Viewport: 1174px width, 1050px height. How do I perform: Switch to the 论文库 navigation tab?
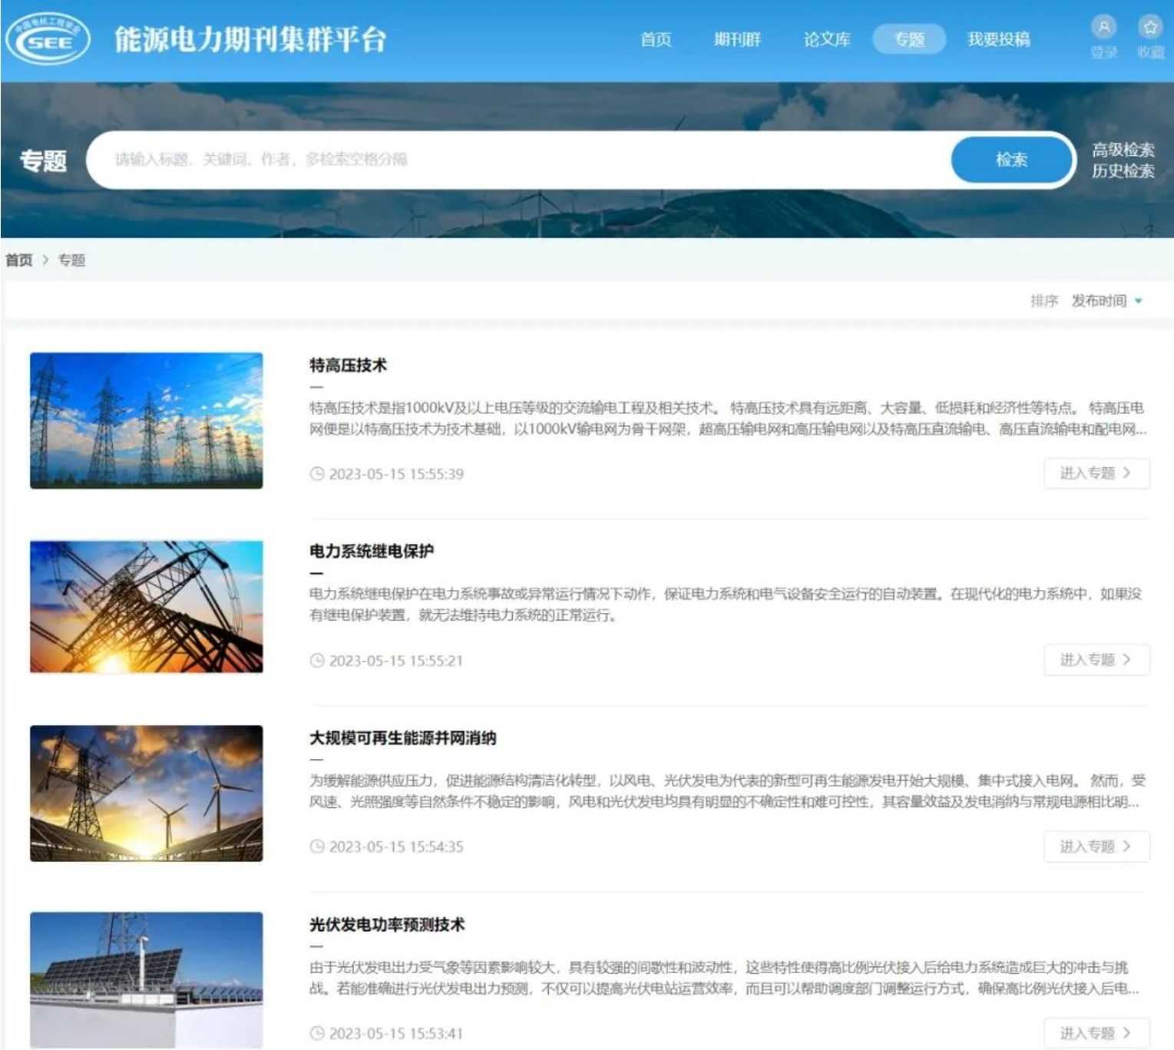tap(826, 39)
